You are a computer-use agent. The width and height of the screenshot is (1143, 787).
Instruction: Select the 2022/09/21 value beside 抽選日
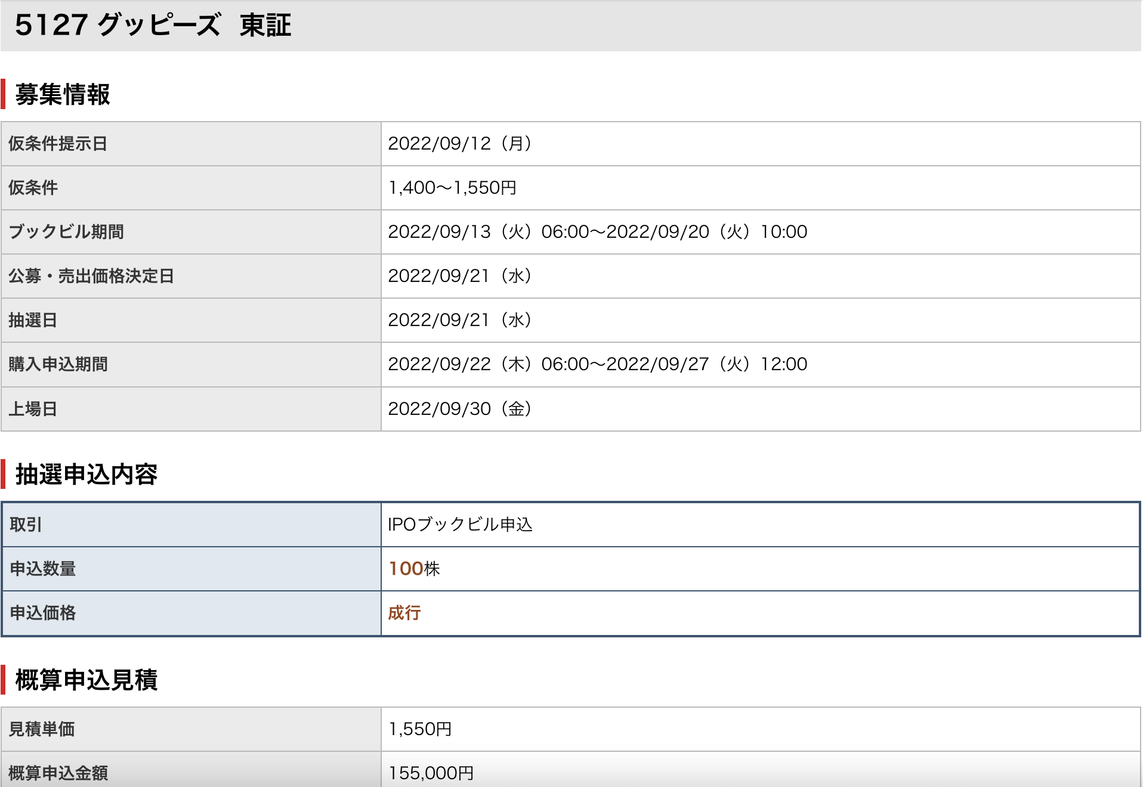point(459,320)
